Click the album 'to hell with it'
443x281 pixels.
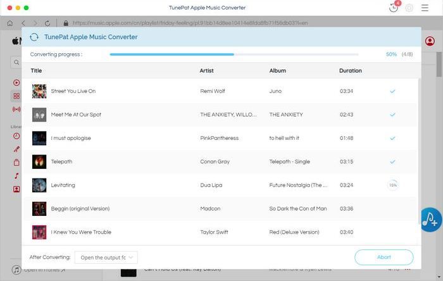point(284,138)
